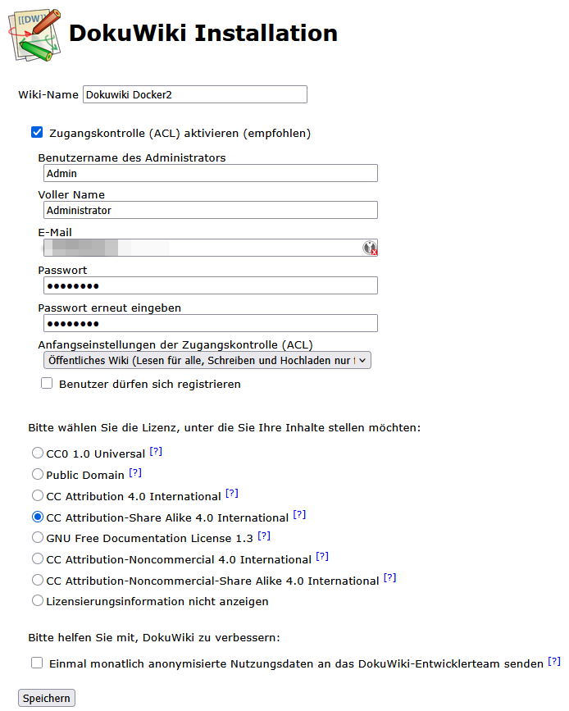Click the DokuWiki logo icon
The height and width of the screenshot is (711, 569).
[x=34, y=34]
